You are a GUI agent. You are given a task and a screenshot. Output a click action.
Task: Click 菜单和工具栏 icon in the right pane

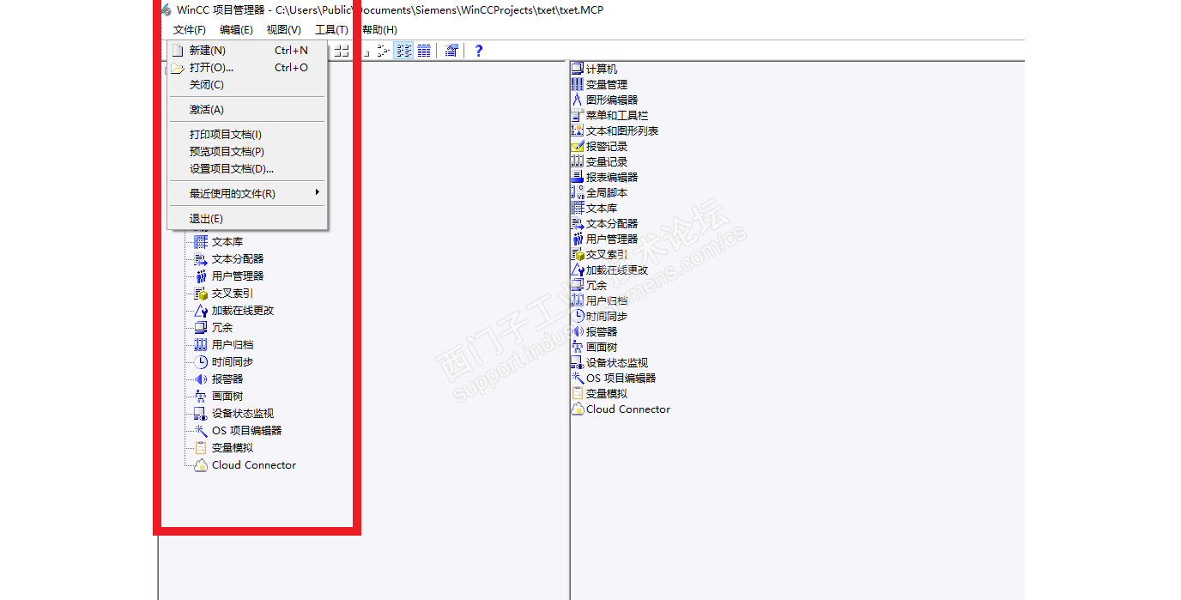(578, 115)
